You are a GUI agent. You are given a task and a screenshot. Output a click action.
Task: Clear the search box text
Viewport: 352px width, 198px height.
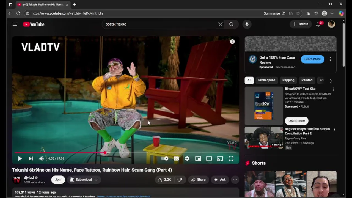pyautogui.click(x=221, y=24)
